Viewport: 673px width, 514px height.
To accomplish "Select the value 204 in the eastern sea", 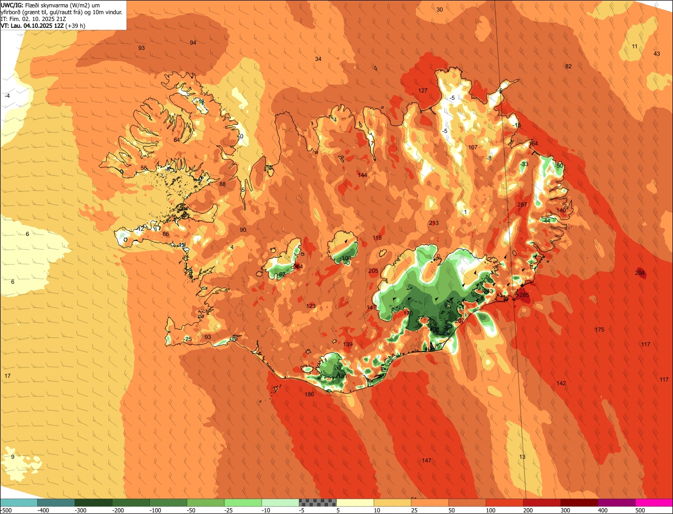I will (x=640, y=273).
